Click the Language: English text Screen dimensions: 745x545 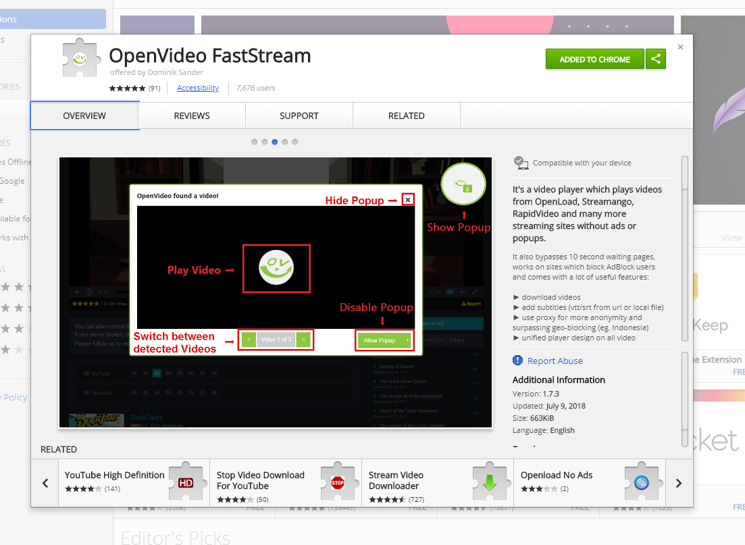click(544, 430)
